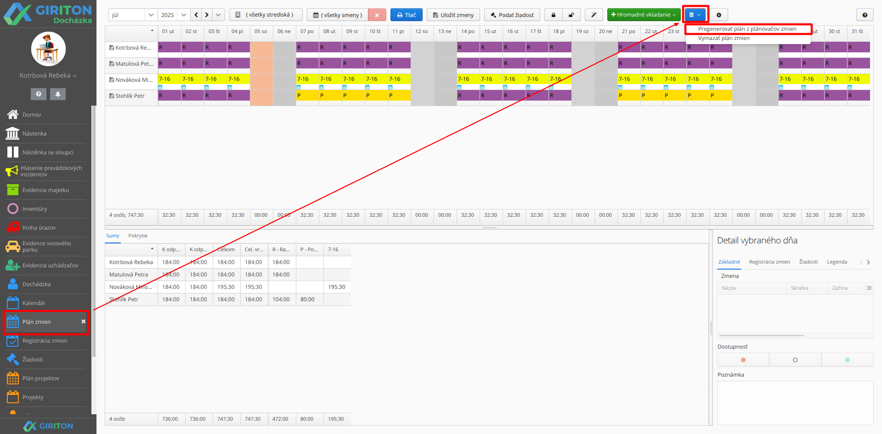This screenshot has height=434, width=882.
Task: Open Evidencia uchádzačov person-plus icon
Action: coord(13,265)
